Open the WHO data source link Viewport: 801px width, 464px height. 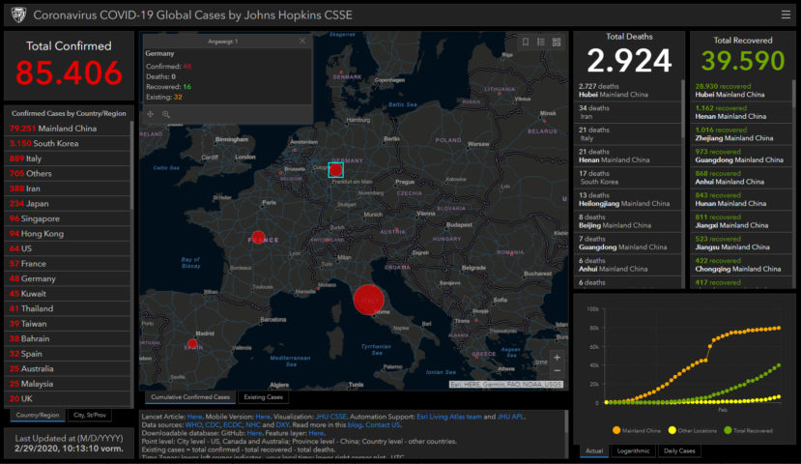click(x=193, y=425)
